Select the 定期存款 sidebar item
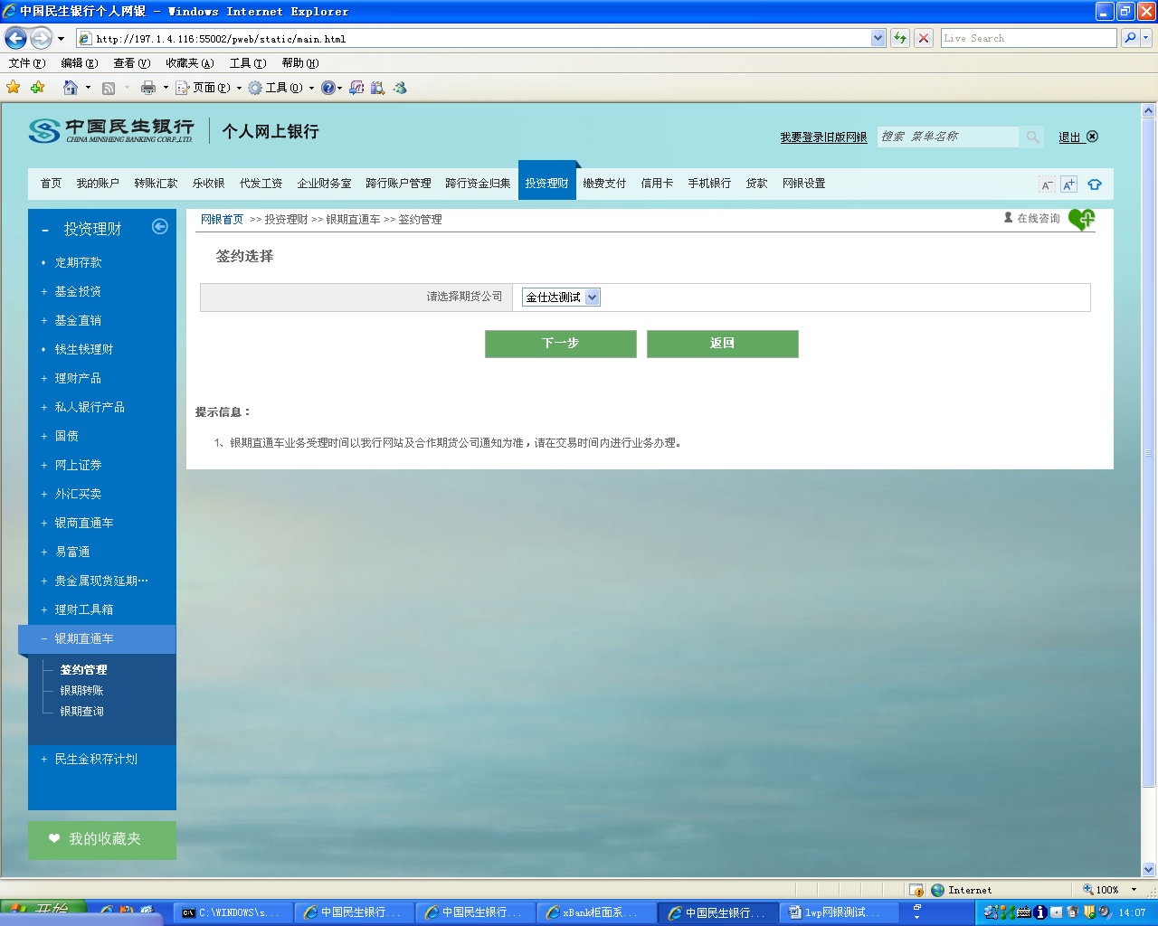This screenshot has height=926, width=1158. [78, 262]
